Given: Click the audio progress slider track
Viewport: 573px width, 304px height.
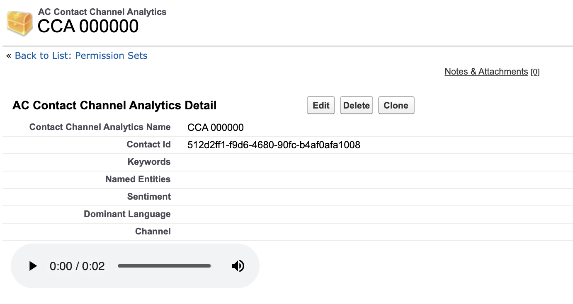Looking at the screenshot, I should coord(164,266).
